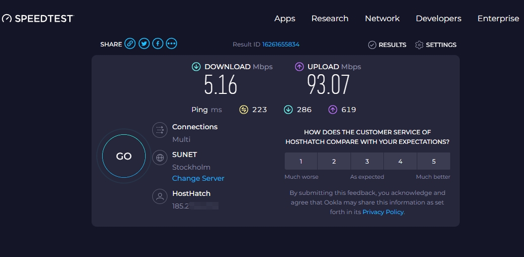
Task: Click Change Server link
Action: (198, 179)
